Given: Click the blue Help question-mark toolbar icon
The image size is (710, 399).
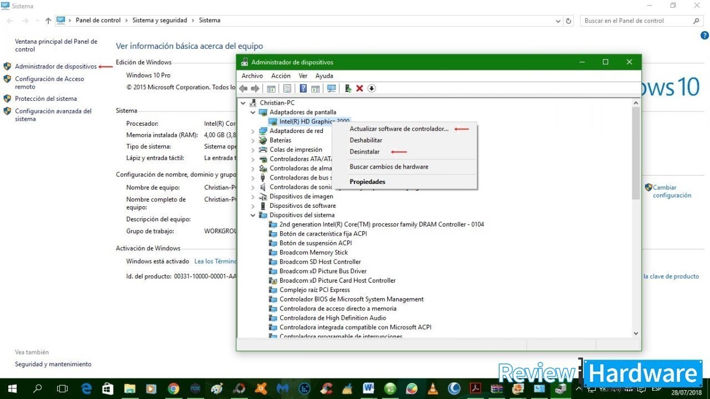Looking at the screenshot, I should coord(303,89).
